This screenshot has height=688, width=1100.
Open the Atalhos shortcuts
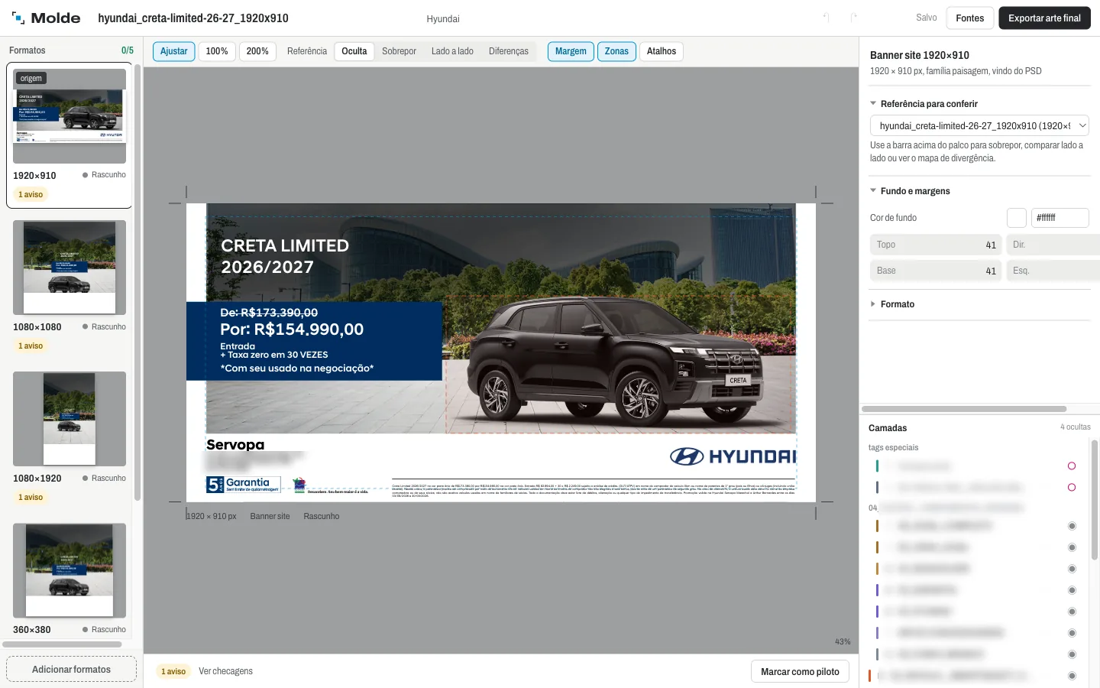(x=662, y=51)
